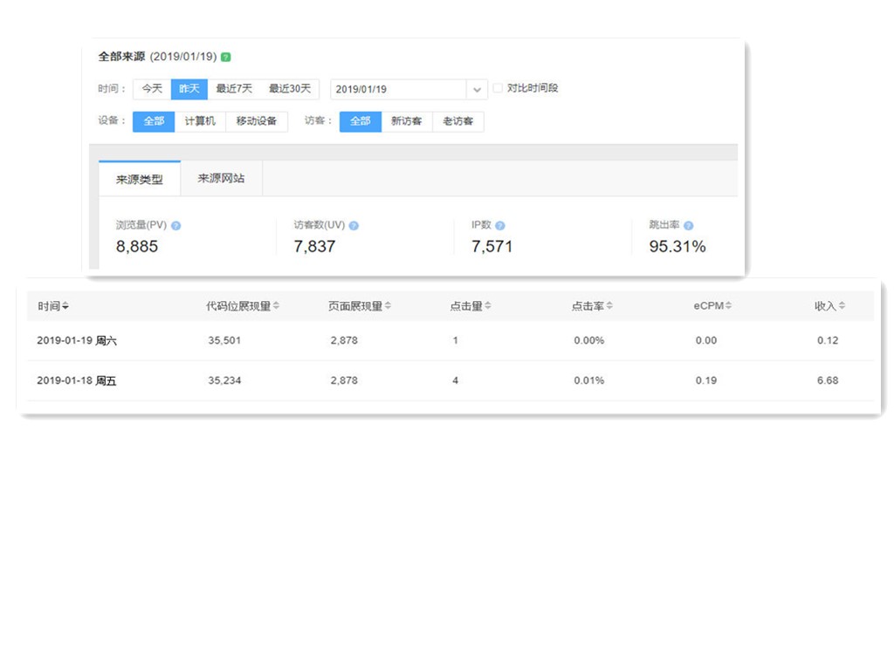
Task: Click the help icon next to 浏览量(PV)
Action: [x=175, y=225]
